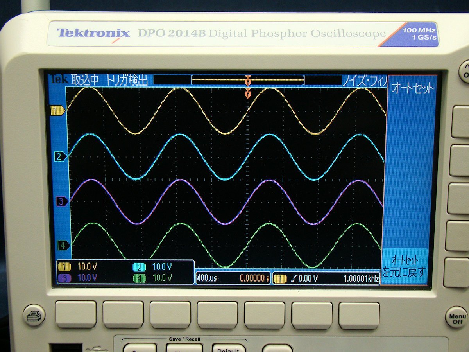The height and width of the screenshot is (352, 469).
Task: Push the rightmost bezel button below screen
Action: [359, 316]
